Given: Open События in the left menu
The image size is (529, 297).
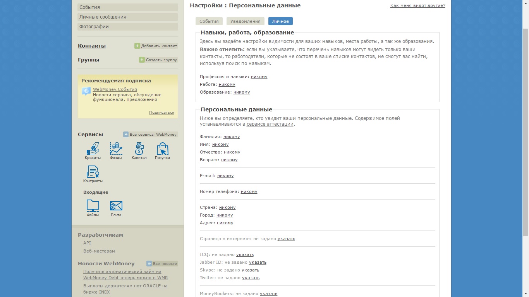Looking at the screenshot, I should (x=128, y=7).
